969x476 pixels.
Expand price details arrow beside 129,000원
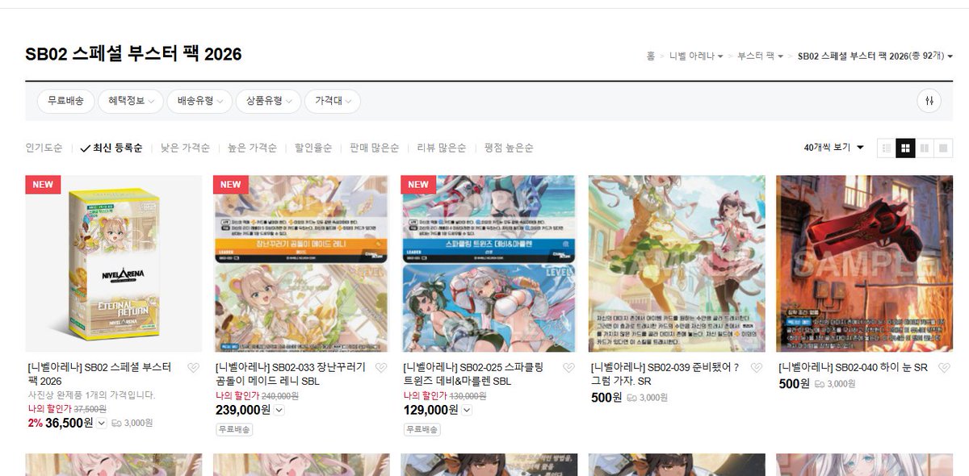tap(467, 410)
